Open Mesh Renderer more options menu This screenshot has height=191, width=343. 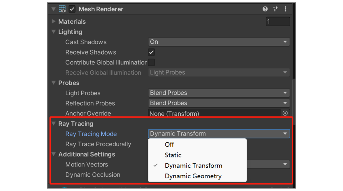[285, 9]
